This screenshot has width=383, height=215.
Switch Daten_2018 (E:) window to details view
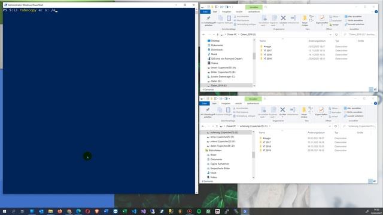(x=371, y=90)
